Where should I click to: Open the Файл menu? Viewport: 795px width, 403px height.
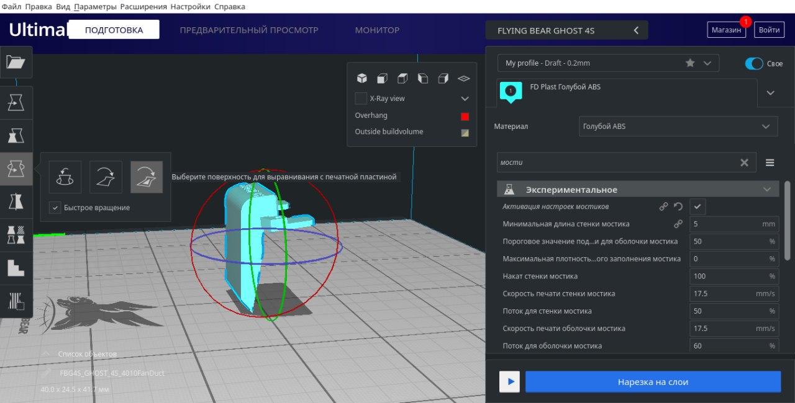(x=12, y=6)
